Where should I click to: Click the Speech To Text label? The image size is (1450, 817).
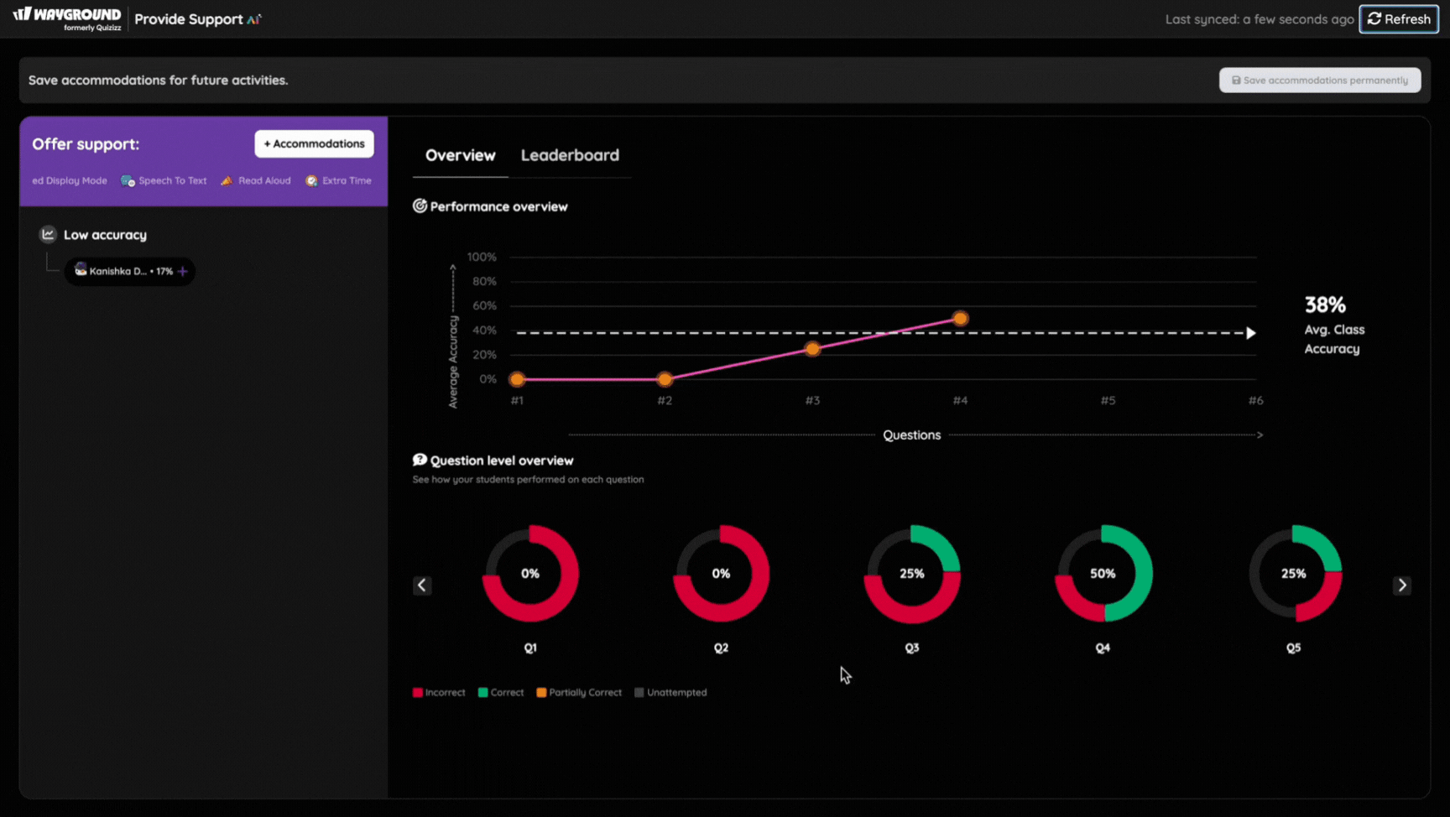(172, 180)
